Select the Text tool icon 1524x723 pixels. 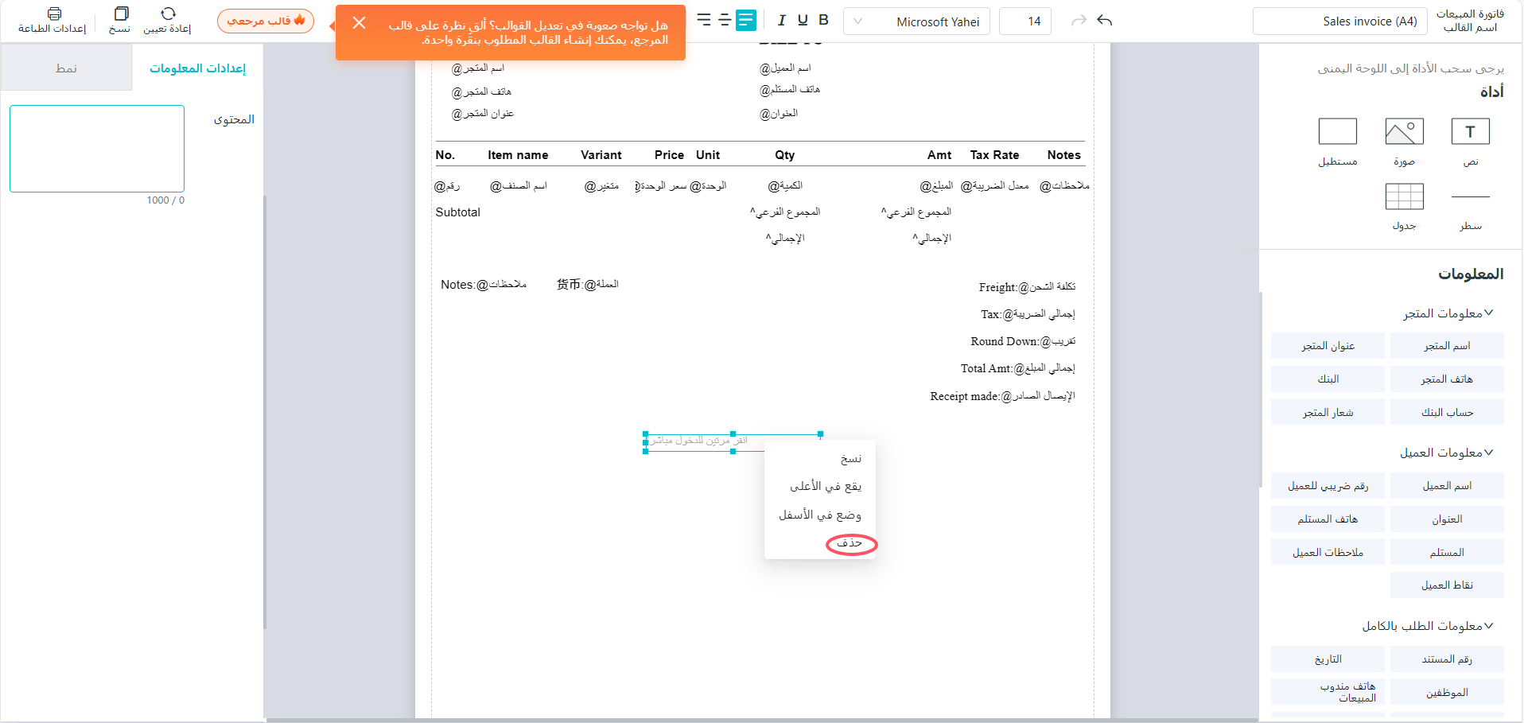click(1470, 131)
